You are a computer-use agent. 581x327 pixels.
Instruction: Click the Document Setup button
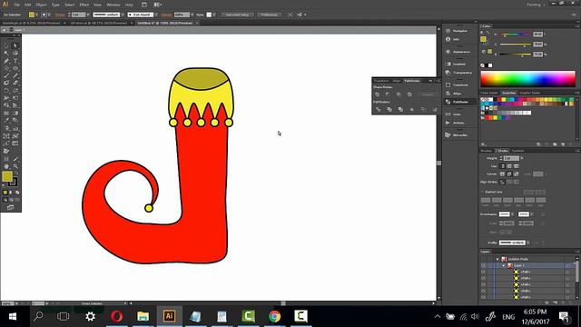tap(237, 15)
